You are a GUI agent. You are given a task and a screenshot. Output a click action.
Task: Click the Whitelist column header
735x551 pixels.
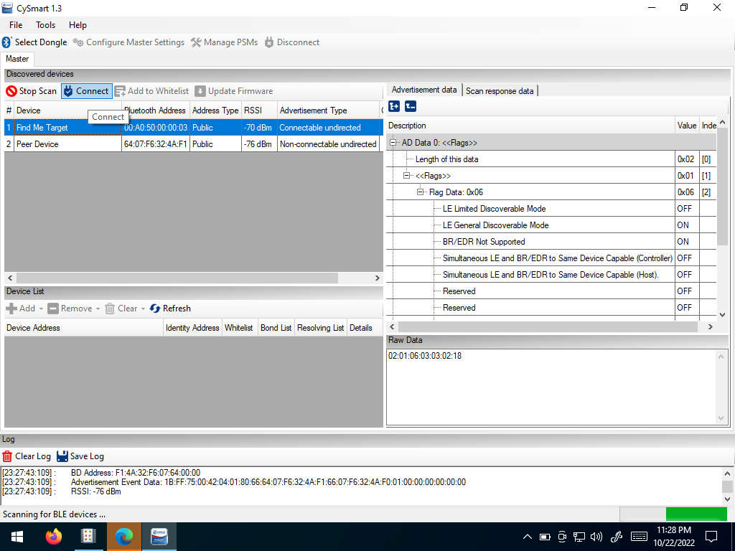coord(238,327)
